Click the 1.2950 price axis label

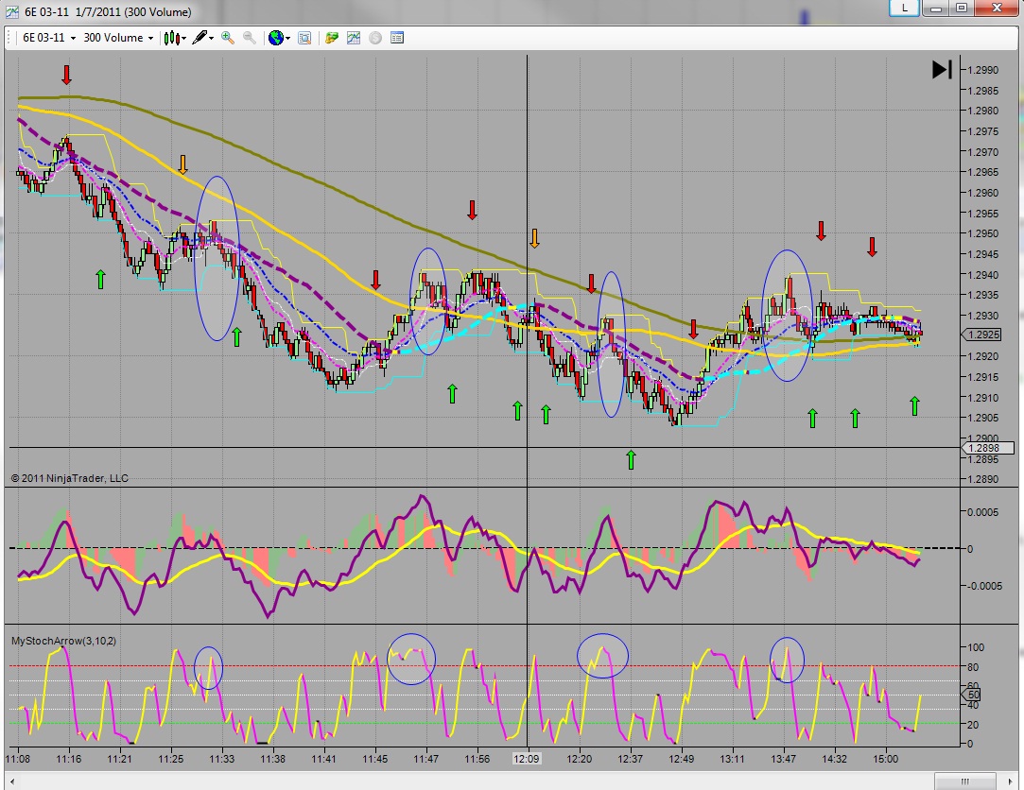(x=982, y=233)
